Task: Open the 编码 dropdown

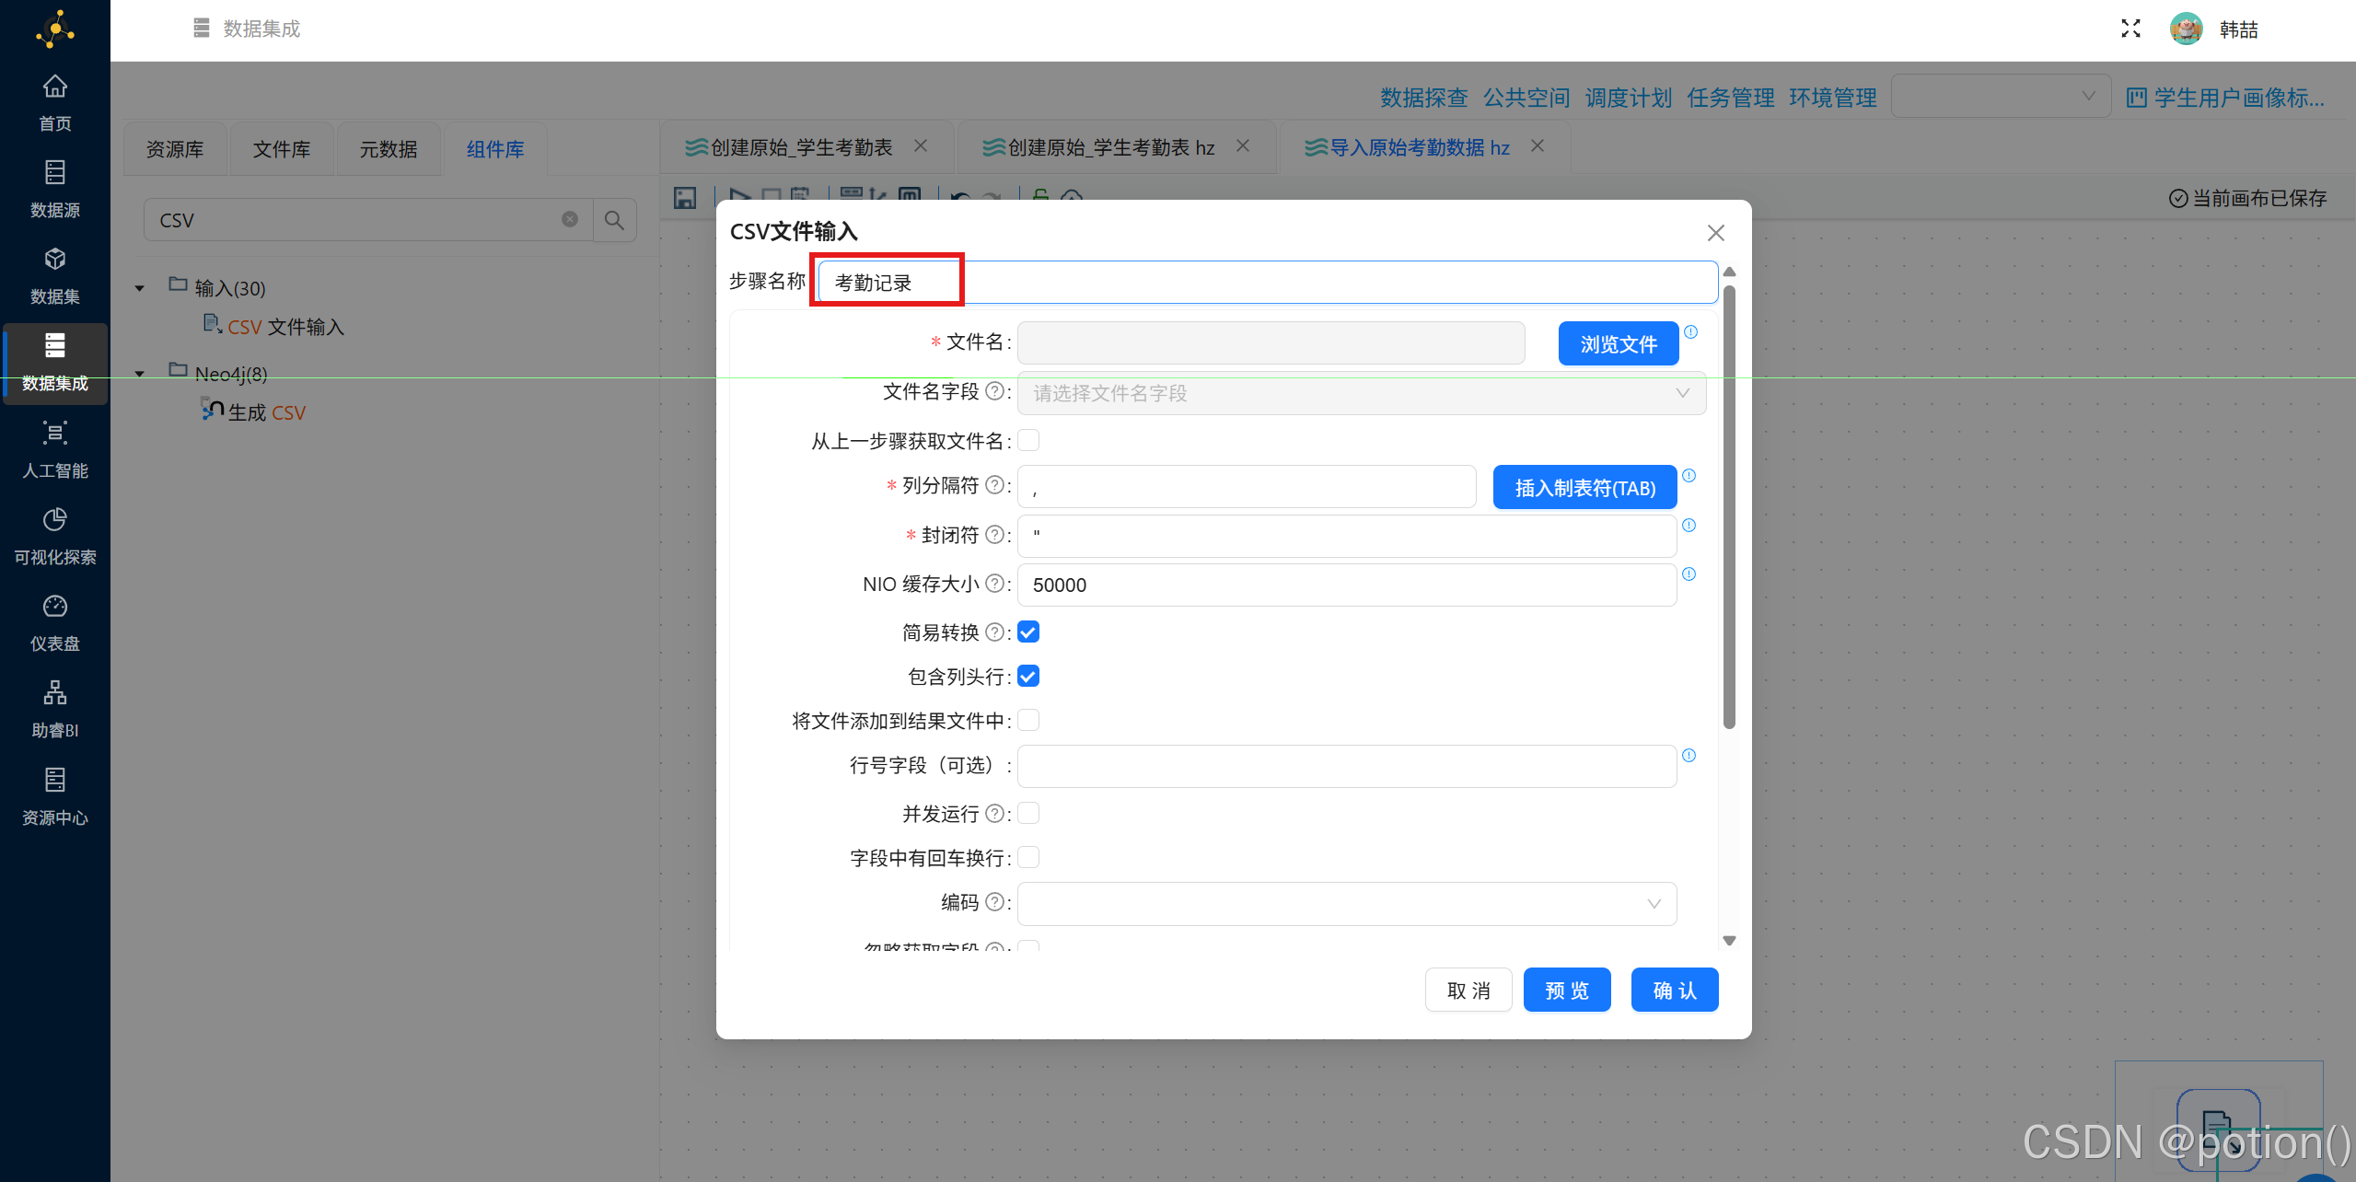Action: click(x=1346, y=904)
